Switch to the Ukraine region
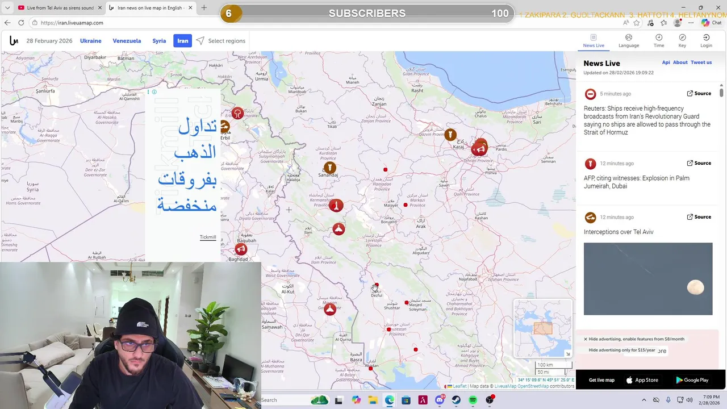This screenshot has width=727, height=409. [x=90, y=41]
